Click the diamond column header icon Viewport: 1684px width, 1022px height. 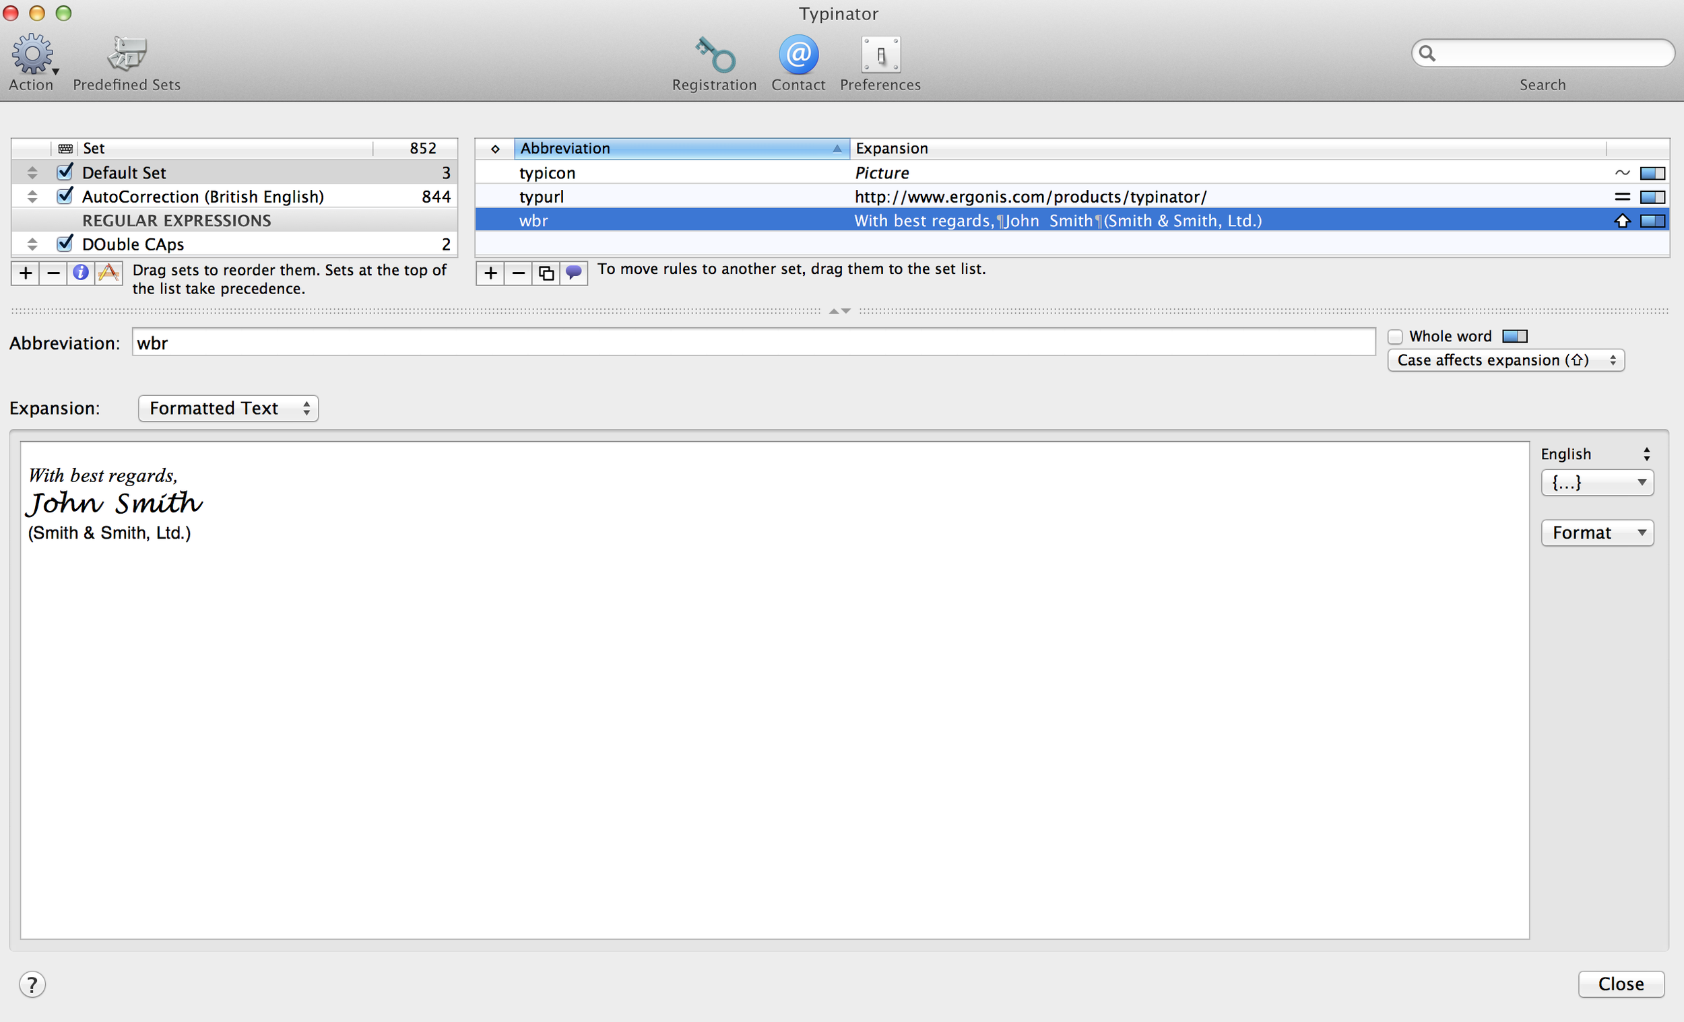click(x=495, y=148)
